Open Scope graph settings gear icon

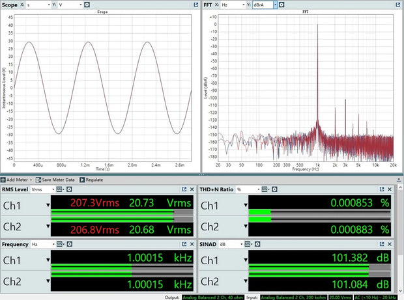pos(88,5)
